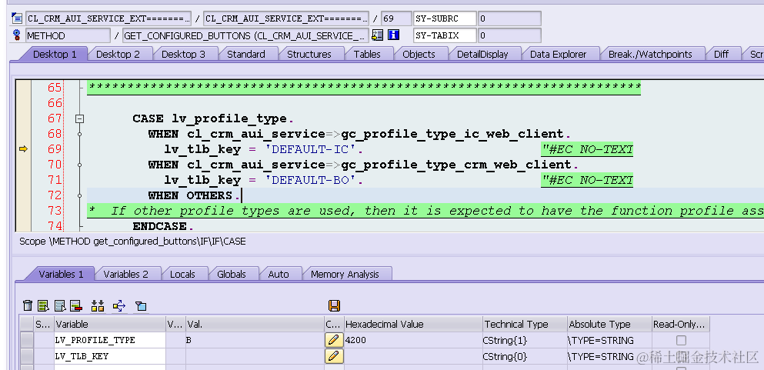This screenshot has height=370, width=764.
Task: Click line number 70 in gutter
Action: point(55,165)
